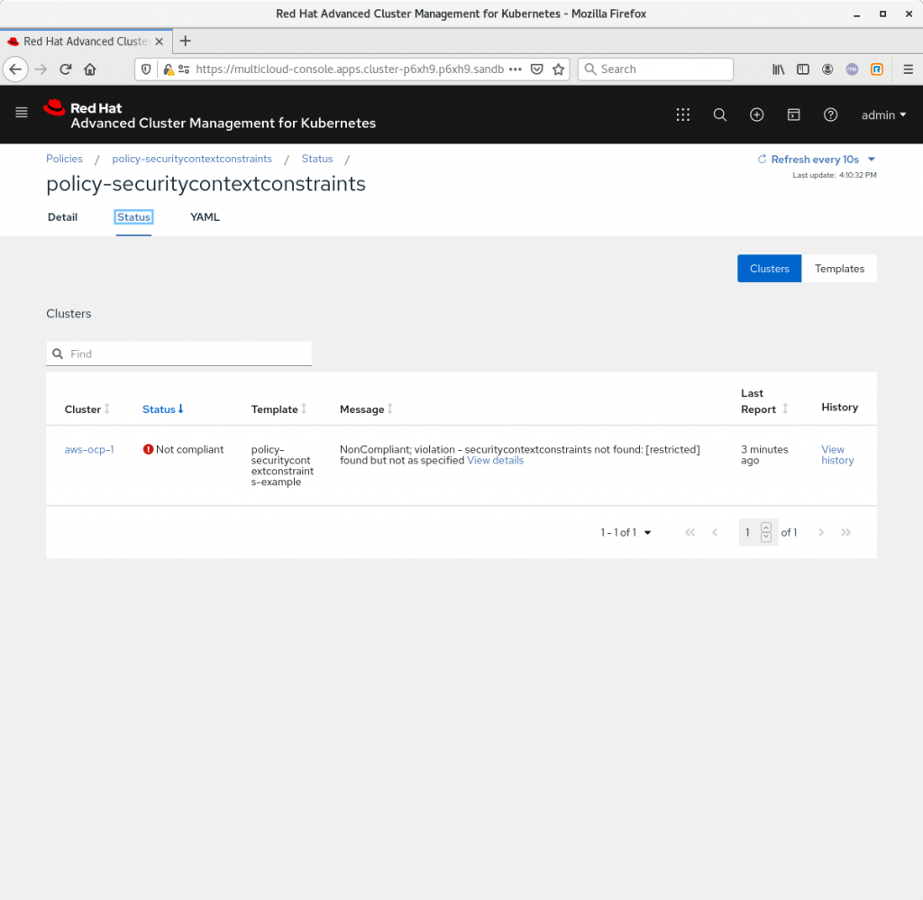Viewport: 923px width, 900px height.
Task: Click the page number input field
Action: [749, 532]
